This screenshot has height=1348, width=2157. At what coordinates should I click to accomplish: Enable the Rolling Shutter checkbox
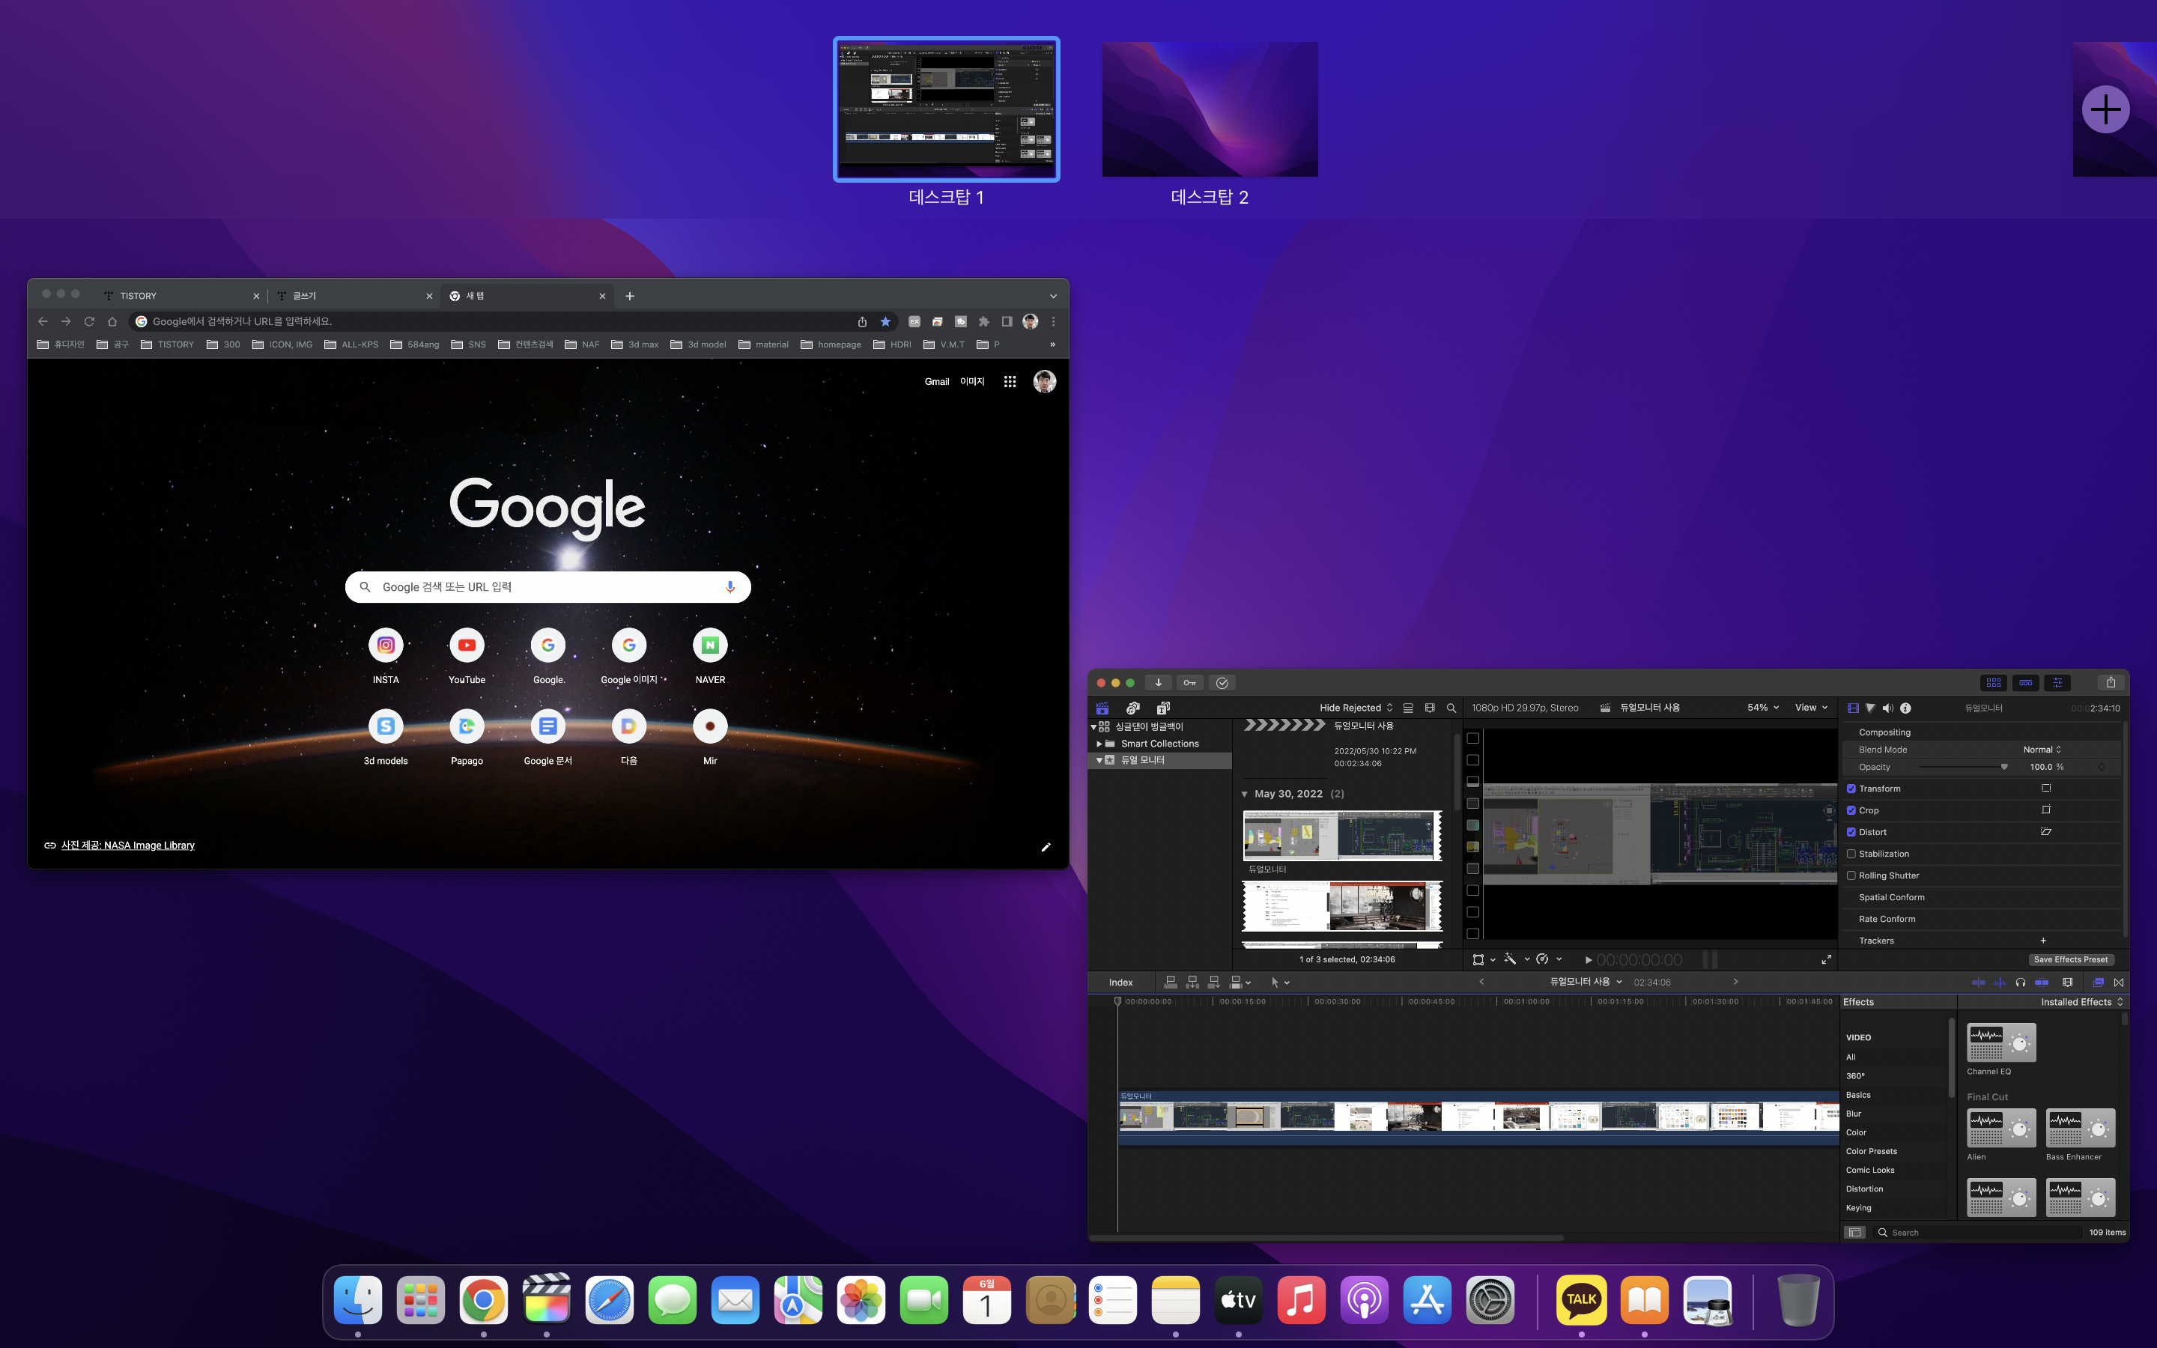[x=1851, y=875]
